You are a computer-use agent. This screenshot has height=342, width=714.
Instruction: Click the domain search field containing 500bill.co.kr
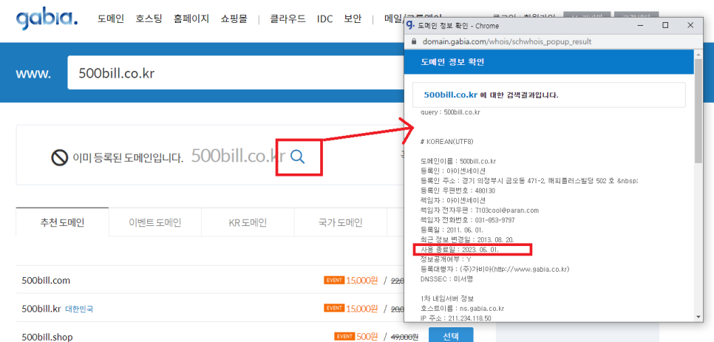236,73
